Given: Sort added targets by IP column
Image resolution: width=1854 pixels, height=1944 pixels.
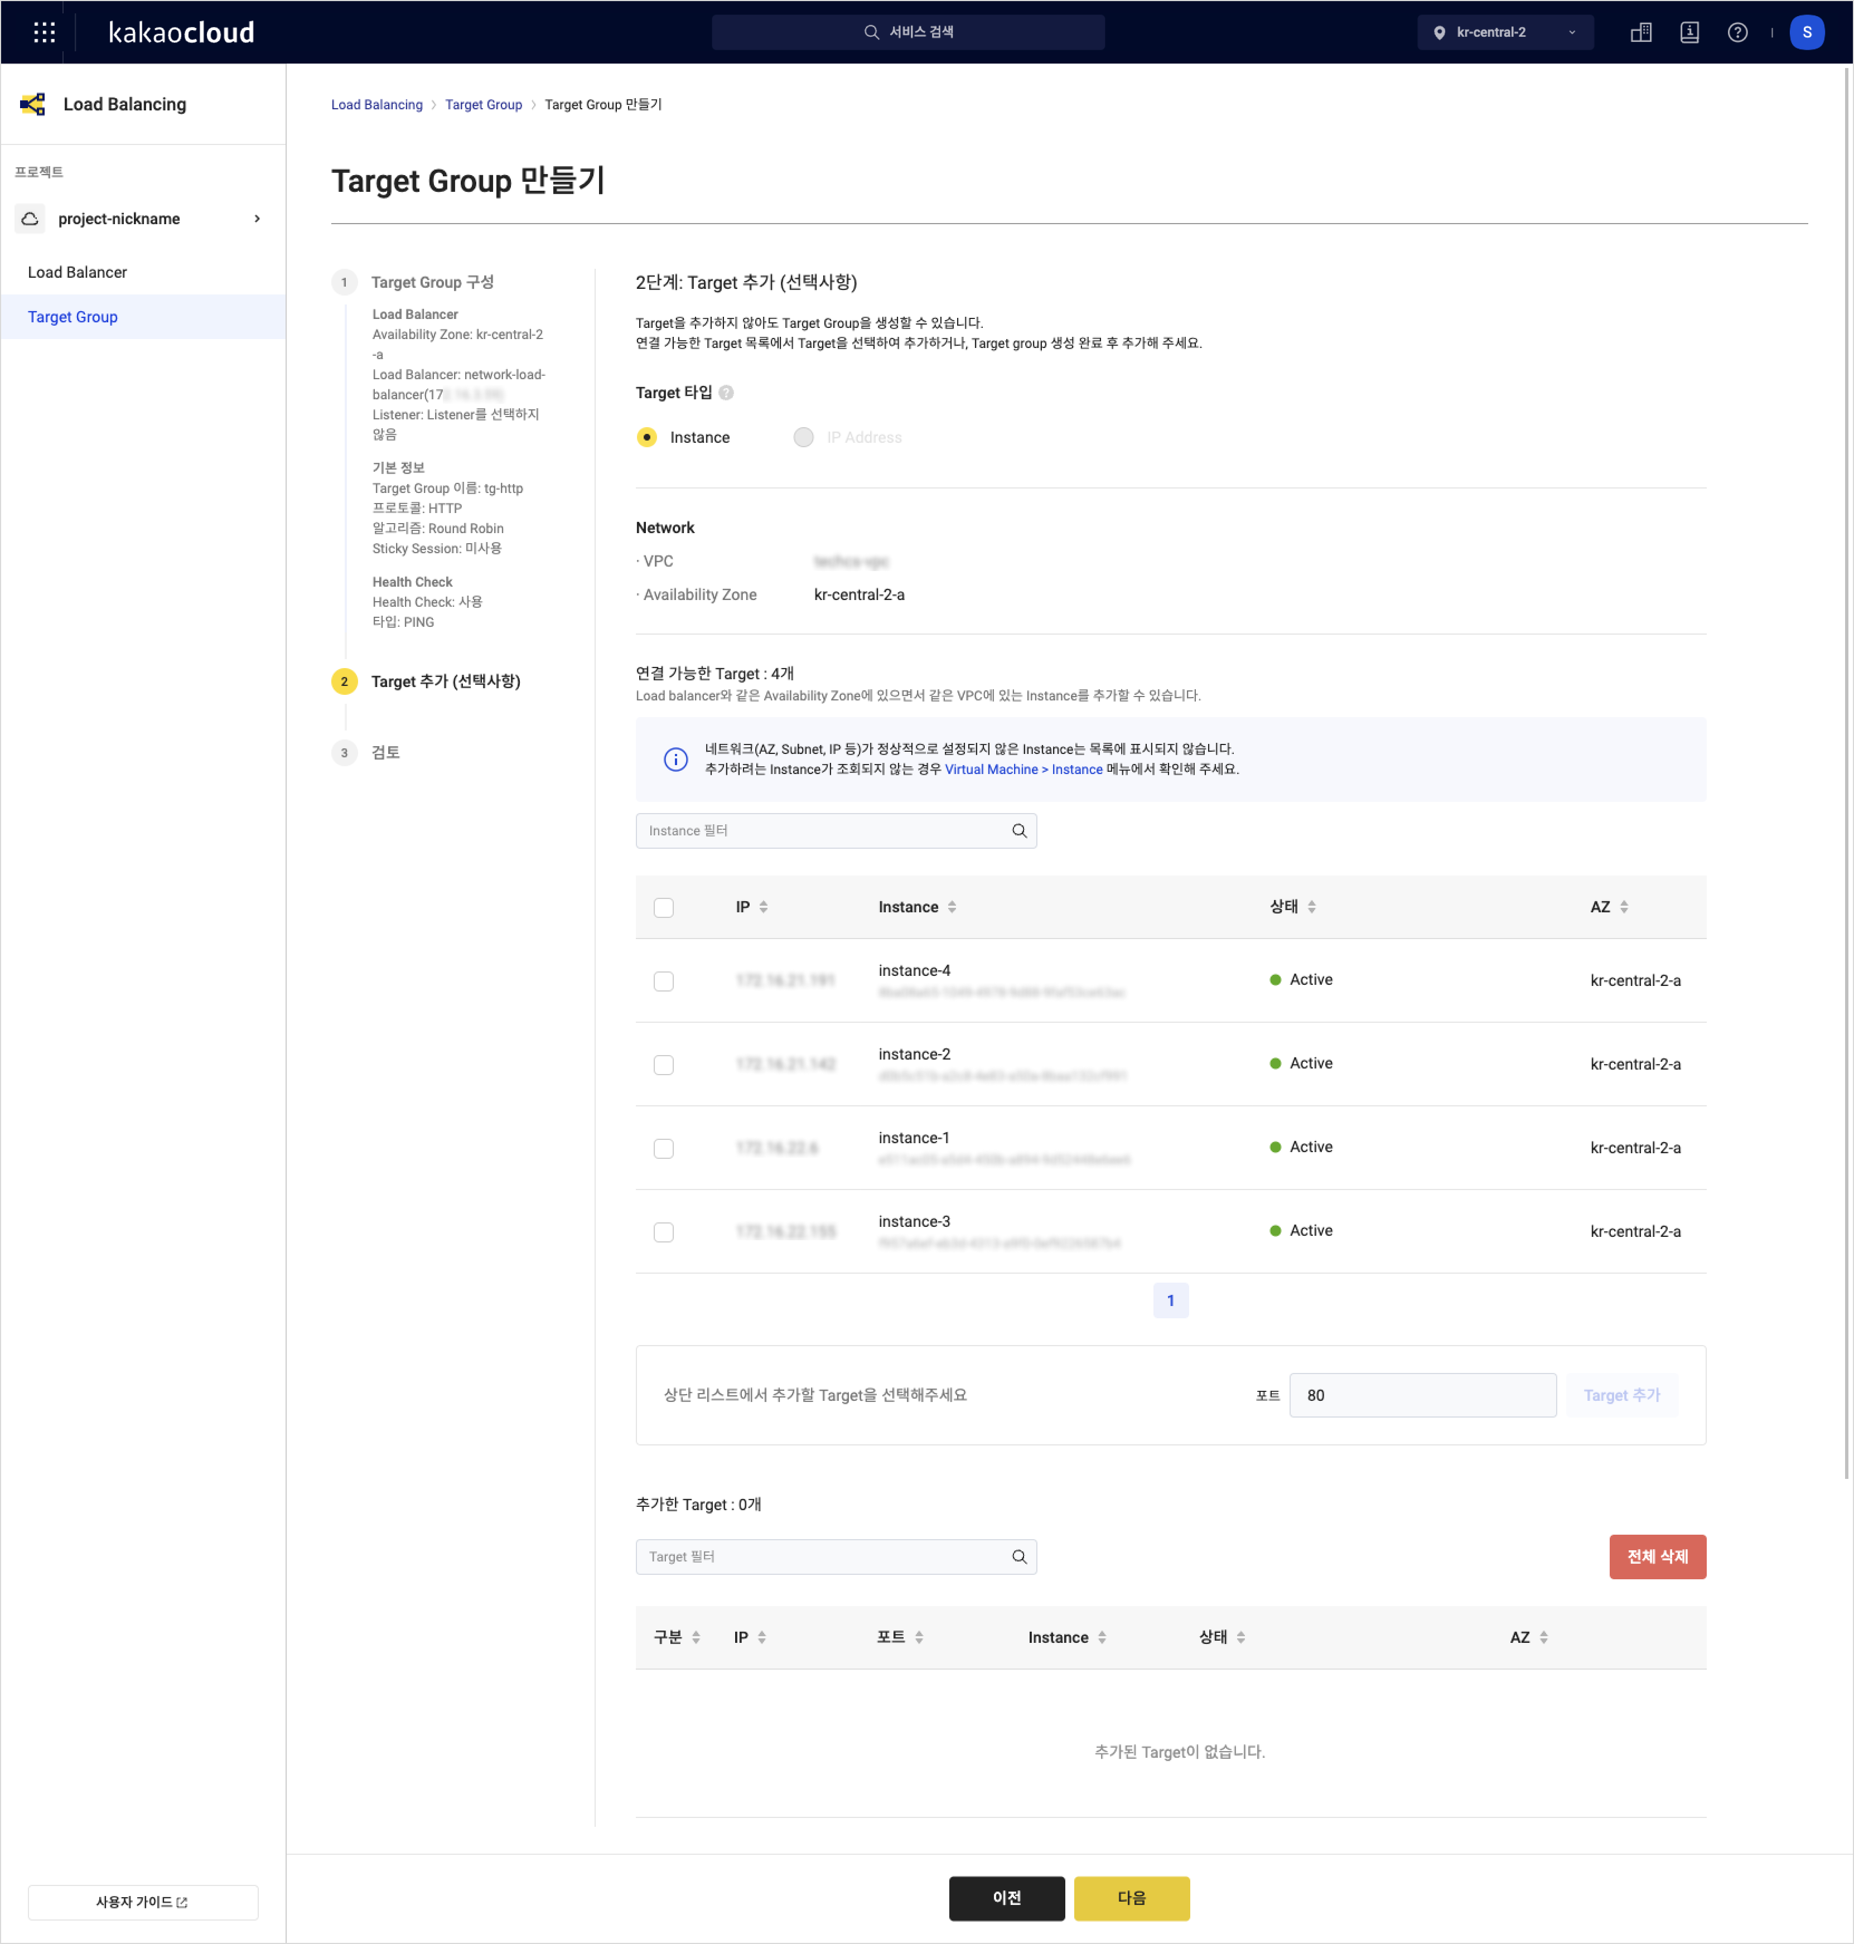Looking at the screenshot, I should click(761, 1638).
